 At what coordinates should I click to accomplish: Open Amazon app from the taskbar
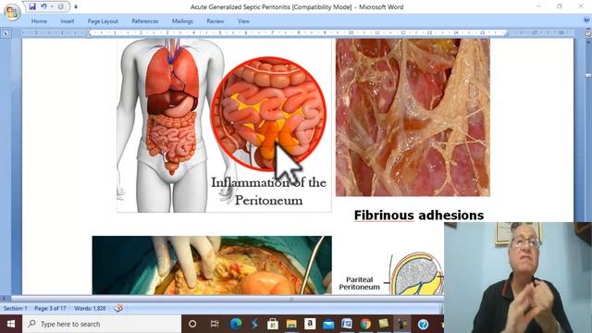click(310, 324)
